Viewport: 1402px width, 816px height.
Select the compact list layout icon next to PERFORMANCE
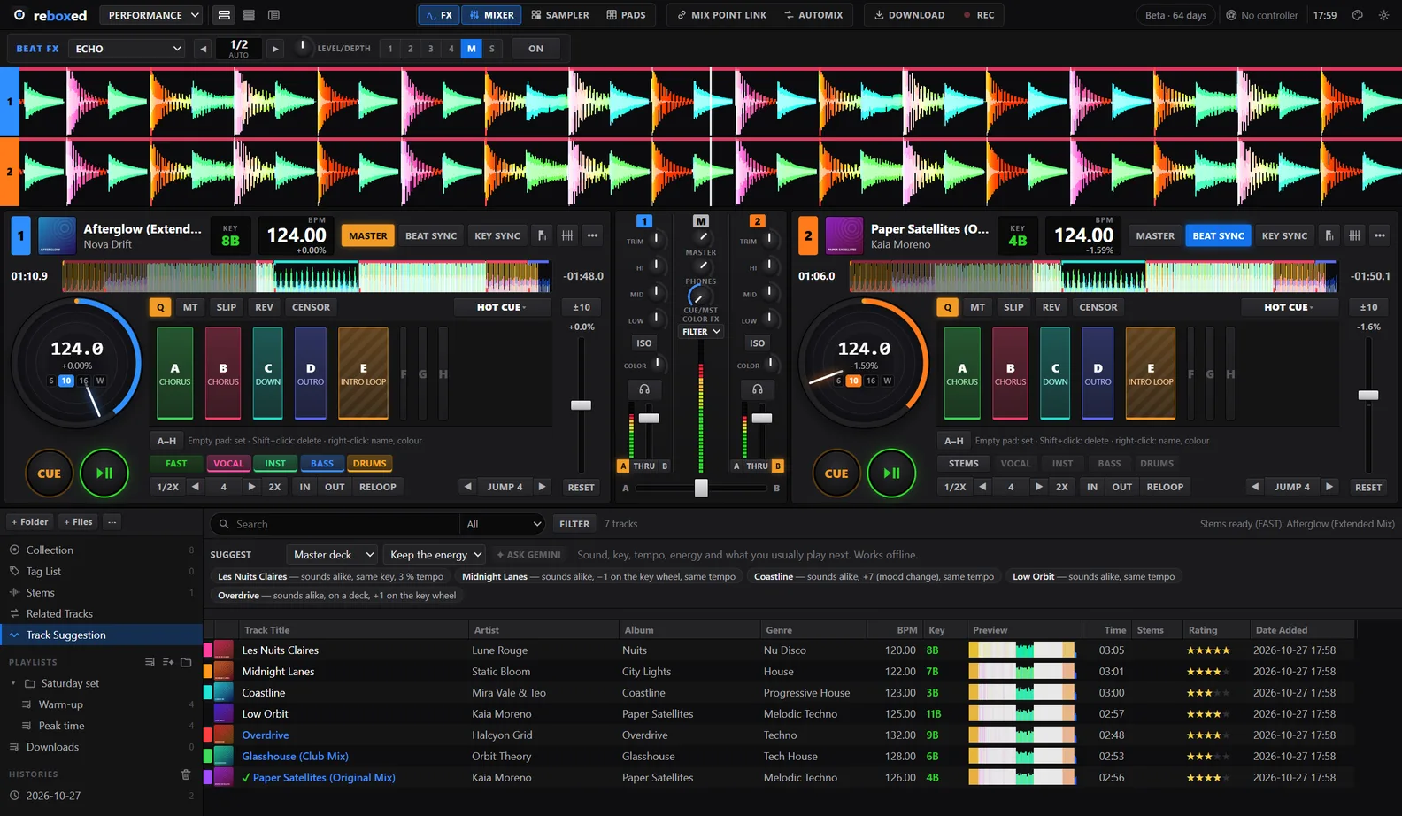point(249,15)
